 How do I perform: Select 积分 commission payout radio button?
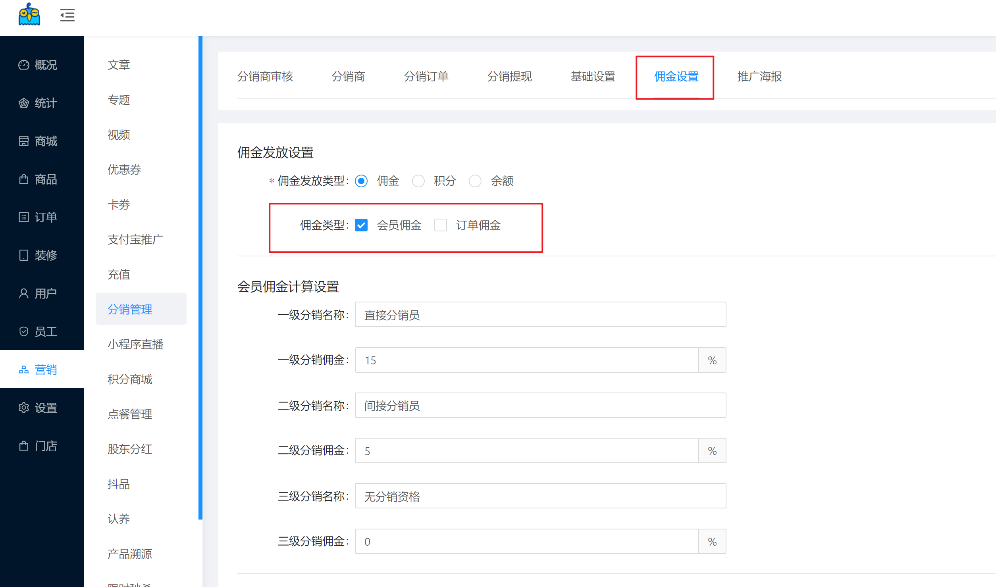(418, 181)
